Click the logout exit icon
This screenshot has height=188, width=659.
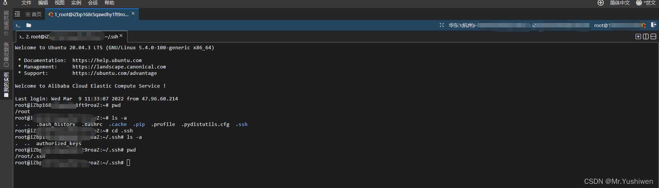[x=653, y=25]
